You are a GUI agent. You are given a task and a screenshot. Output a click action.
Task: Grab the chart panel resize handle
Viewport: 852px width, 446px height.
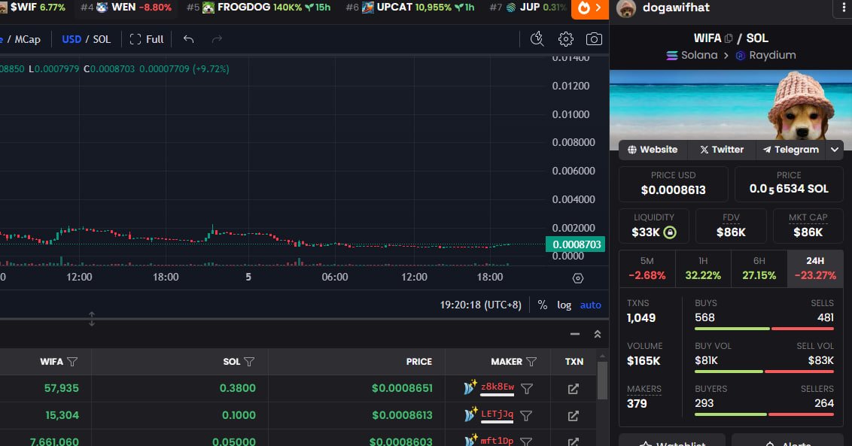[x=92, y=319]
